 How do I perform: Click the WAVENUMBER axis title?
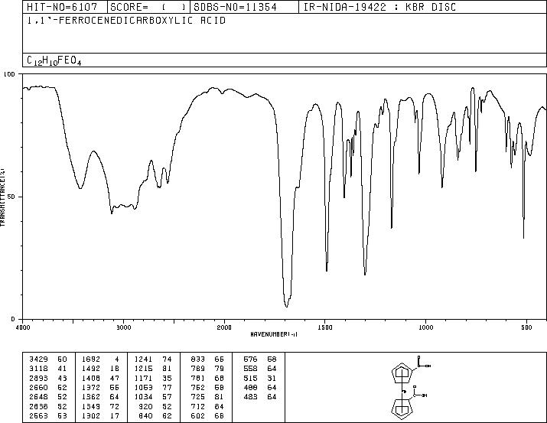(274, 334)
